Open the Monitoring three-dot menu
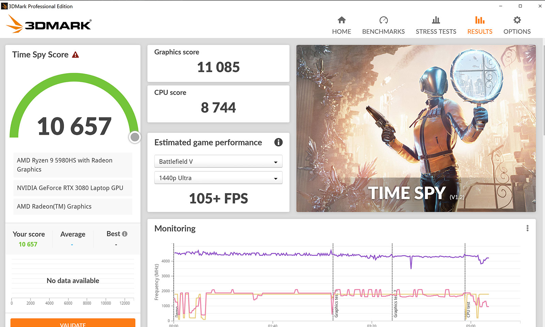 click(x=527, y=228)
